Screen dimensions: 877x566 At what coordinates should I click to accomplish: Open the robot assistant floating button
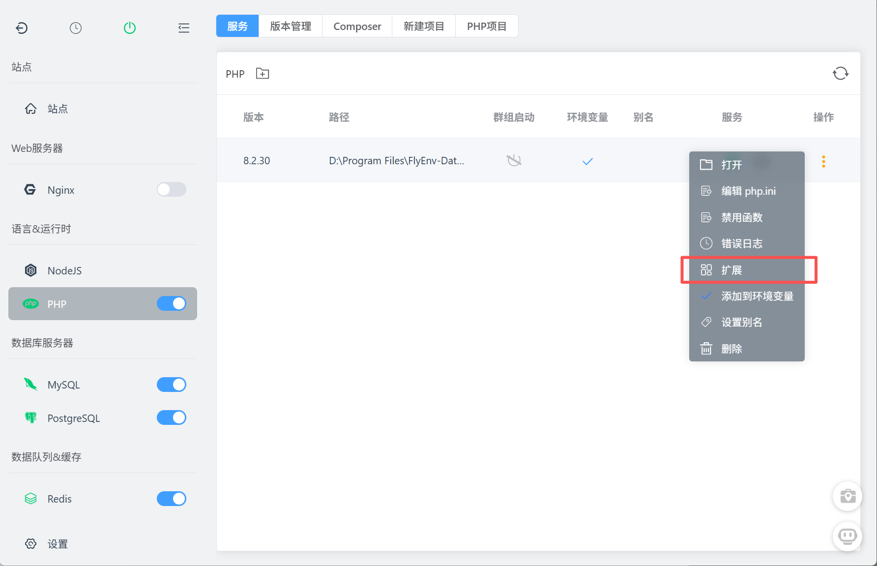pyautogui.click(x=848, y=536)
